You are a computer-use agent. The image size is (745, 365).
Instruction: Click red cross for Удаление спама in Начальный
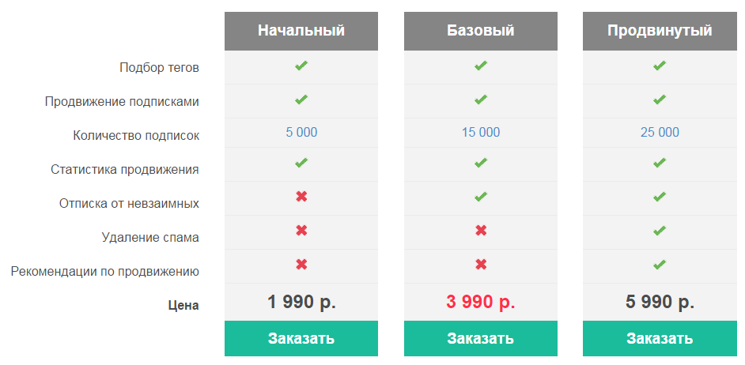(301, 231)
